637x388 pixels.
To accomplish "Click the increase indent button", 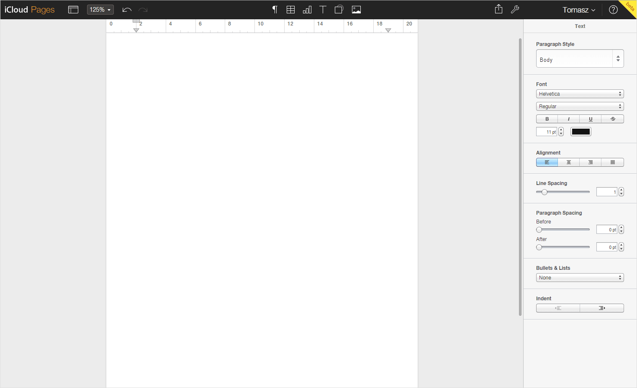I will (x=602, y=308).
